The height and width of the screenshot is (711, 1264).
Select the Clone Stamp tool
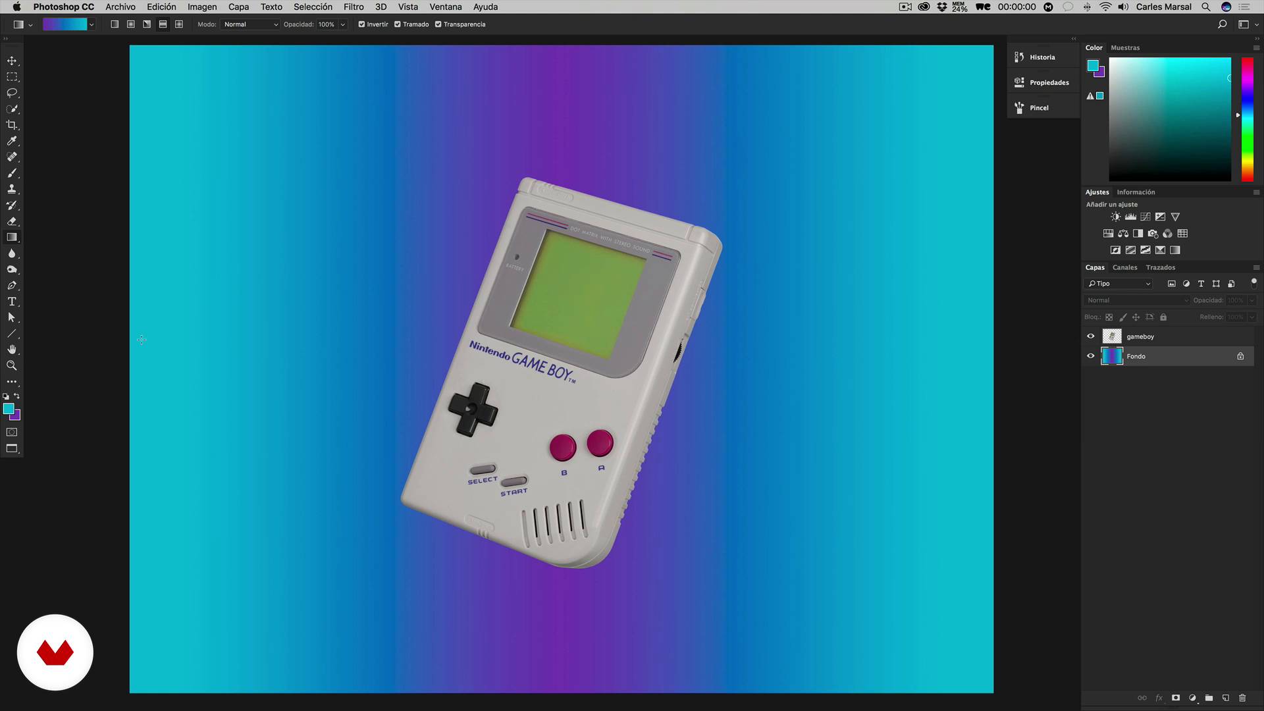click(12, 189)
